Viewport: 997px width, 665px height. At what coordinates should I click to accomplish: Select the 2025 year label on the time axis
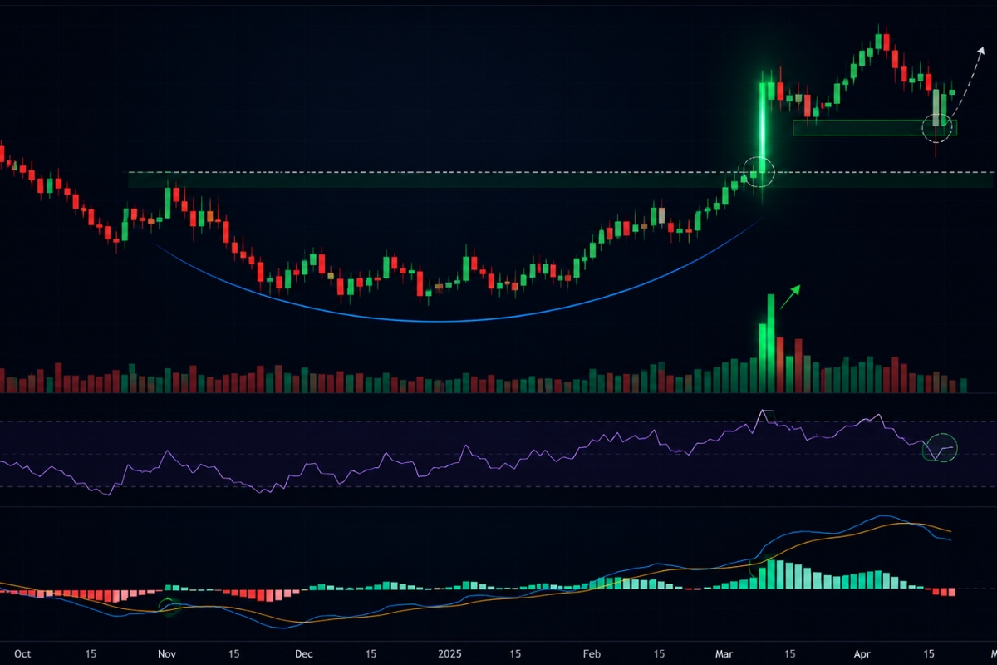[450, 653]
